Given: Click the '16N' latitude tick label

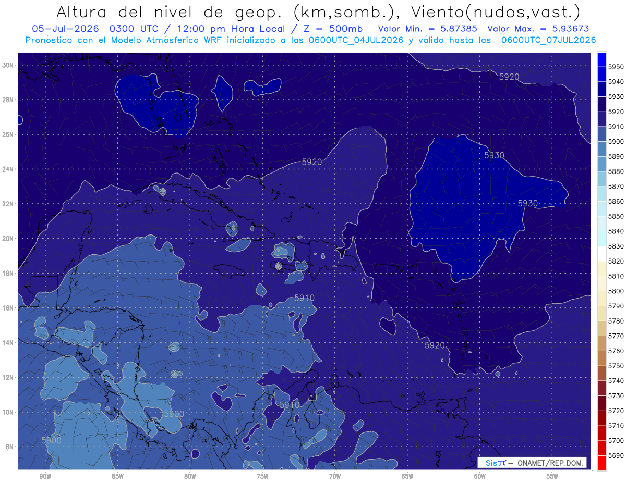Looking at the screenshot, I should coord(8,308).
